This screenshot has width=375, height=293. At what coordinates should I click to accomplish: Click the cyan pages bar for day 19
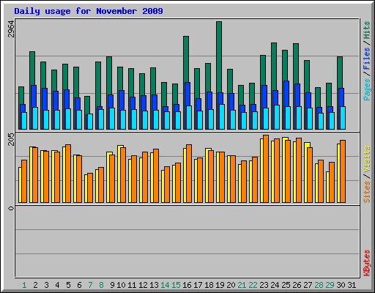222,116
